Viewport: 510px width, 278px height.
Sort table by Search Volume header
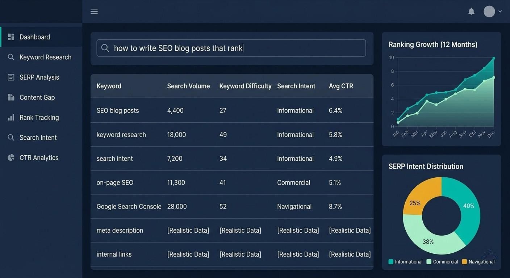pos(188,86)
